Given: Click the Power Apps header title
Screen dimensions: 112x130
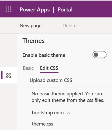Looking at the screenshot, I should (35, 9).
